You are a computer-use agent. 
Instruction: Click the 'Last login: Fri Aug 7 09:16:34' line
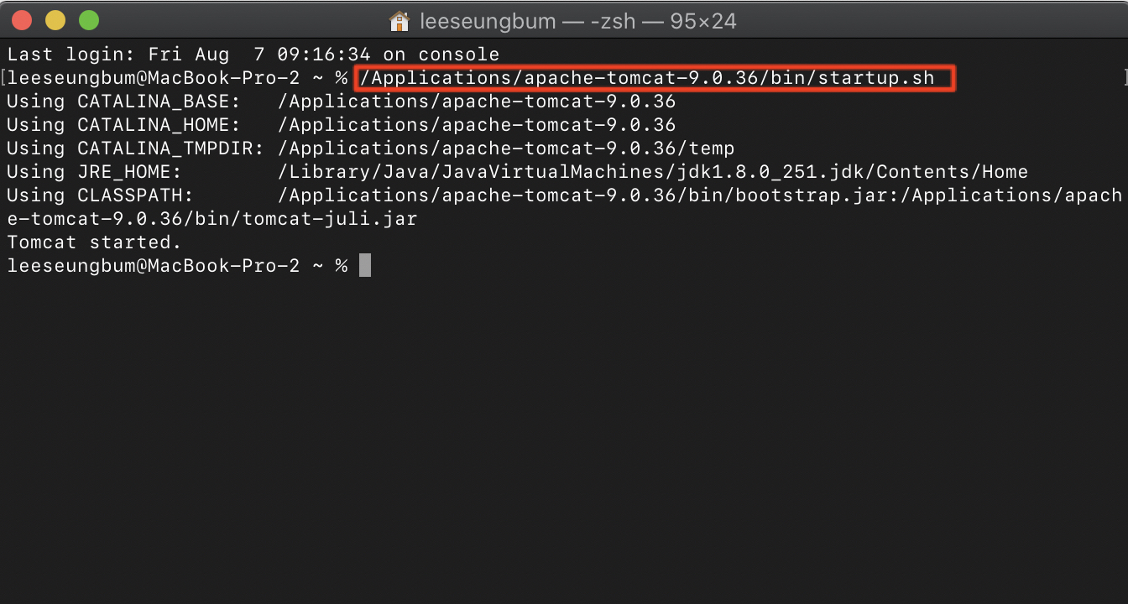(253, 55)
